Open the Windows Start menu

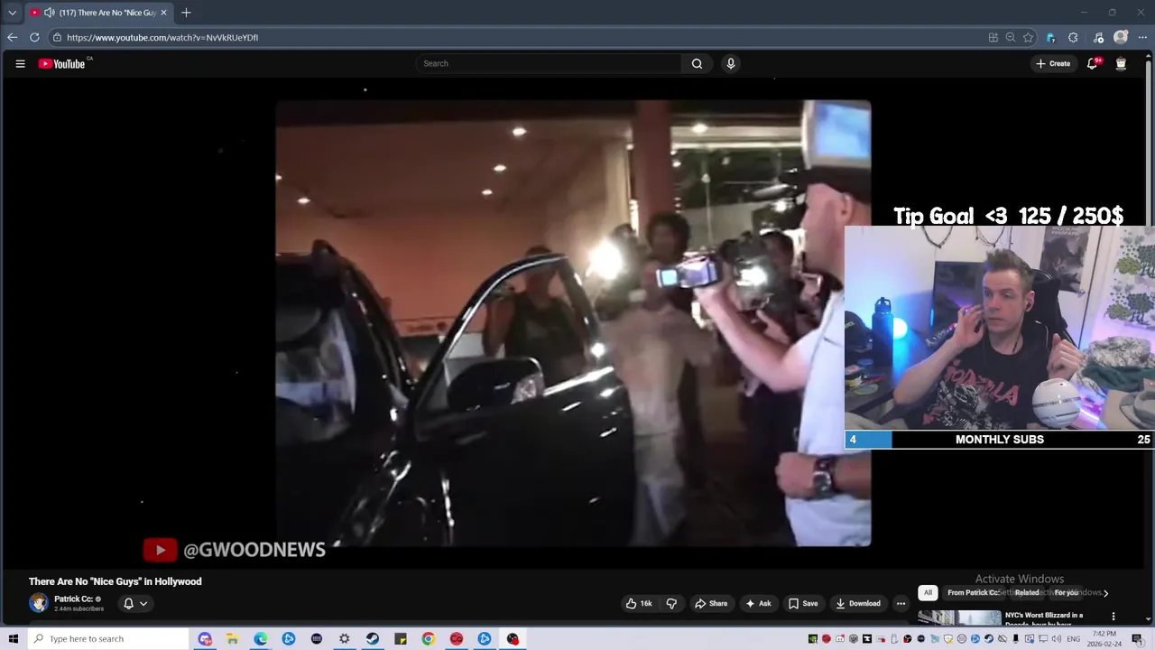pyautogui.click(x=13, y=638)
